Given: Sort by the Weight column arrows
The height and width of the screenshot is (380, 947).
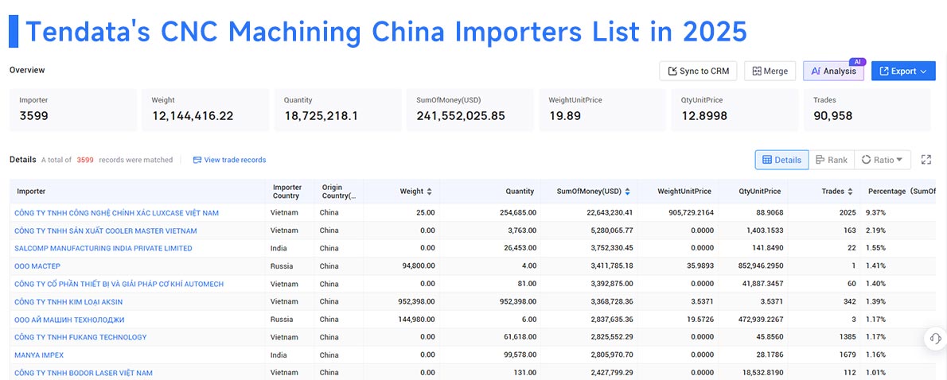Looking at the screenshot, I should point(430,192).
